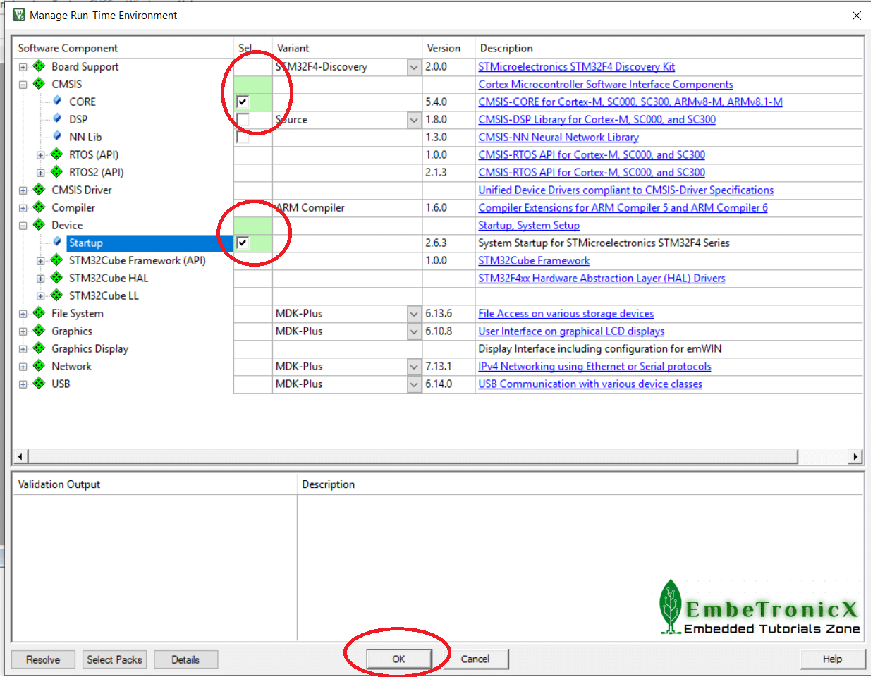The image size is (873, 677).
Task: Click the STM32Cube LL green diamond icon
Action: coord(57,295)
